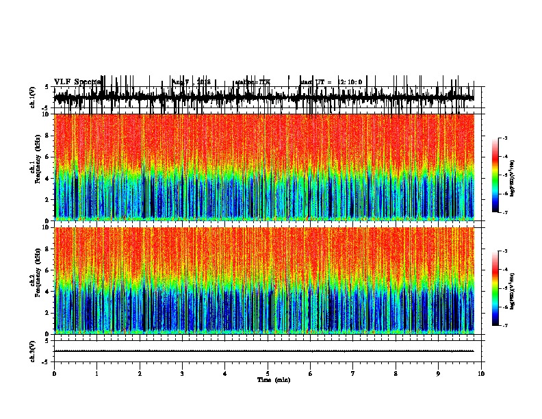
Task: Click time axis tick label "5"
Action: (268, 374)
